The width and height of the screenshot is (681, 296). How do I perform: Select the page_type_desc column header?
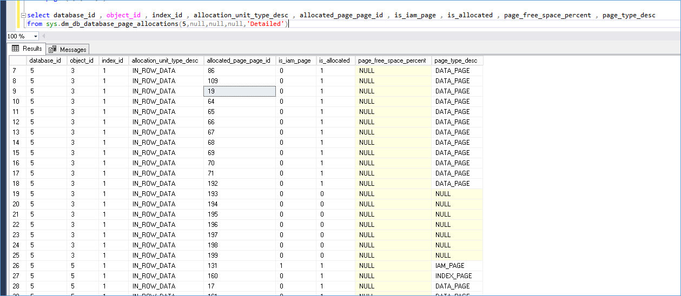click(x=457, y=60)
